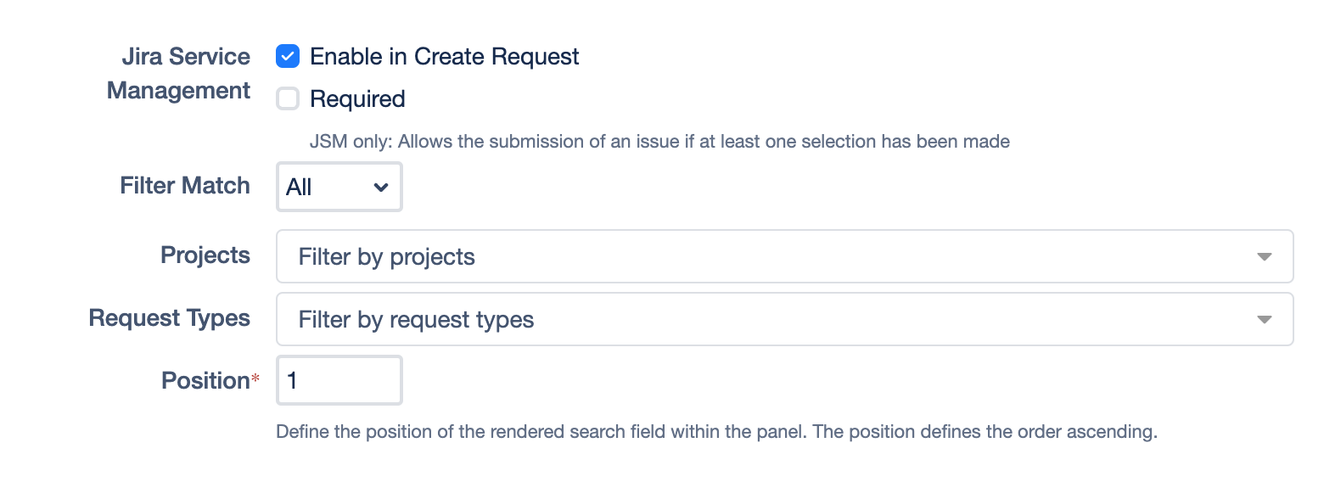
Task: Tick the Required checkbox
Action: click(289, 99)
